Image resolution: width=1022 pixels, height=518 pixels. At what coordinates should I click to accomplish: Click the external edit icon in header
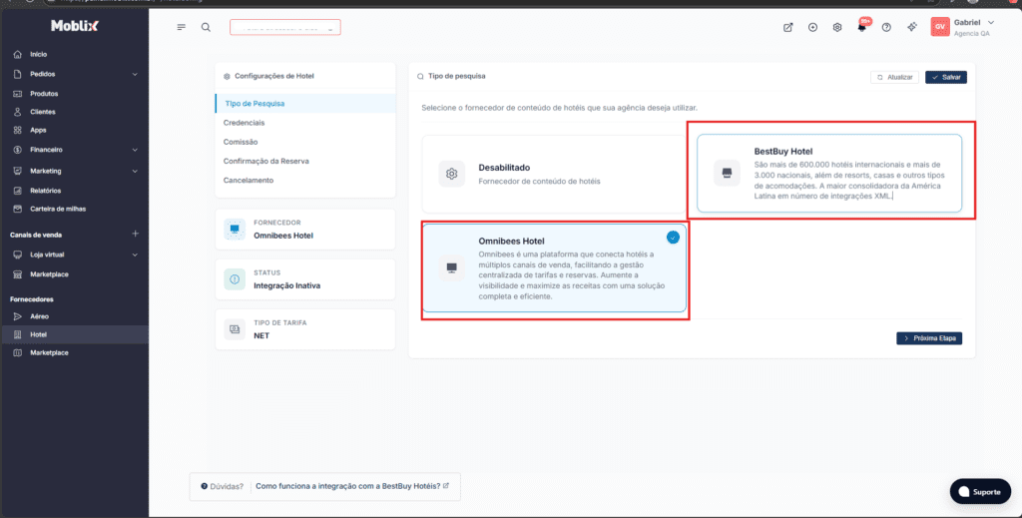tap(788, 27)
